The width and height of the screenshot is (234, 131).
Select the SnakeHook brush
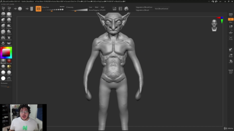click(9, 26)
